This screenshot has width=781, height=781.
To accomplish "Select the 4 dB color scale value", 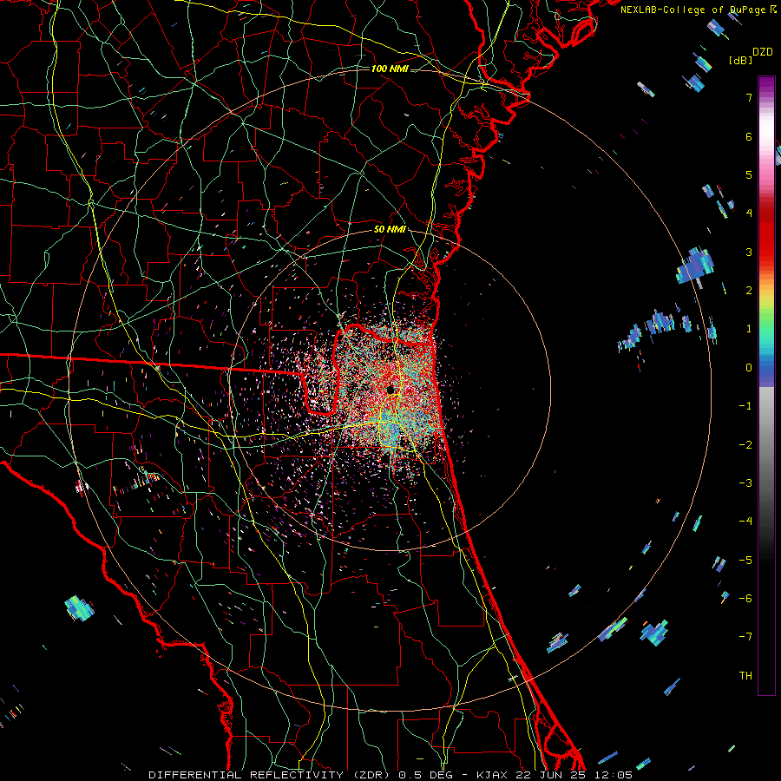I will pos(749,213).
